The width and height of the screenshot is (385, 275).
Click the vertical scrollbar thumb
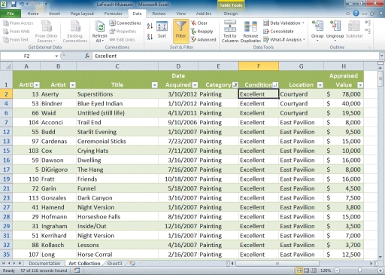(380, 79)
